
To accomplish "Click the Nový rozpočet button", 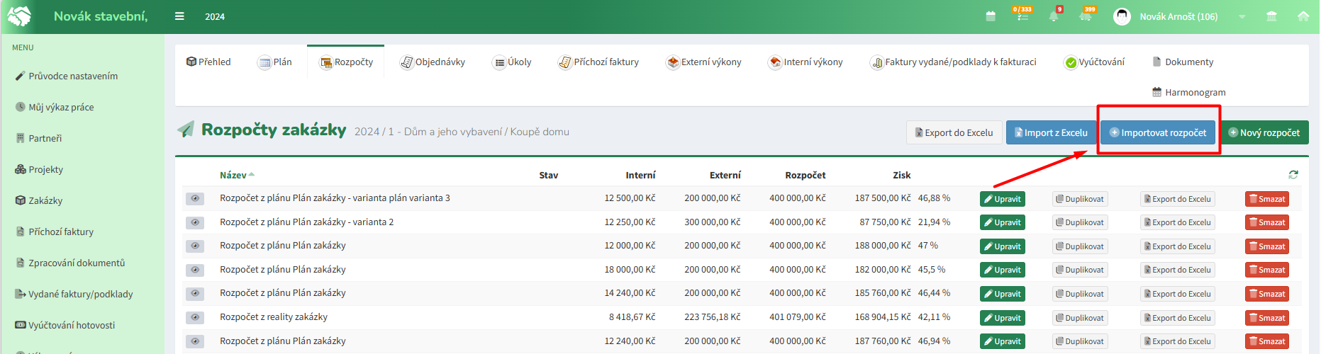I will [1264, 132].
